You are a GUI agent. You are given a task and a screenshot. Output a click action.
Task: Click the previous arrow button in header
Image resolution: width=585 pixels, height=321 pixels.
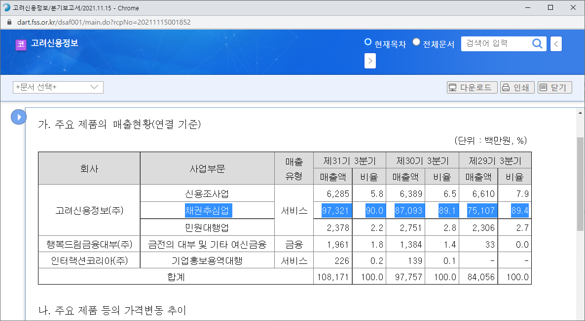[x=556, y=44]
